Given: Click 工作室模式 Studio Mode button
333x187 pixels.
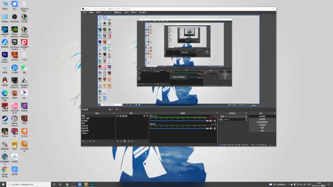Looking at the screenshot, I should pos(262,125).
